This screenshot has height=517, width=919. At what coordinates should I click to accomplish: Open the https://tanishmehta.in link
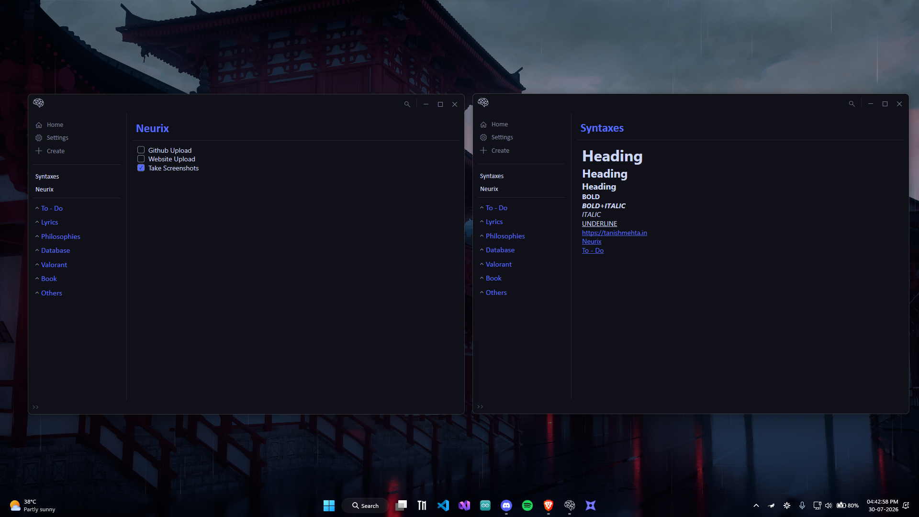tap(615, 233)
